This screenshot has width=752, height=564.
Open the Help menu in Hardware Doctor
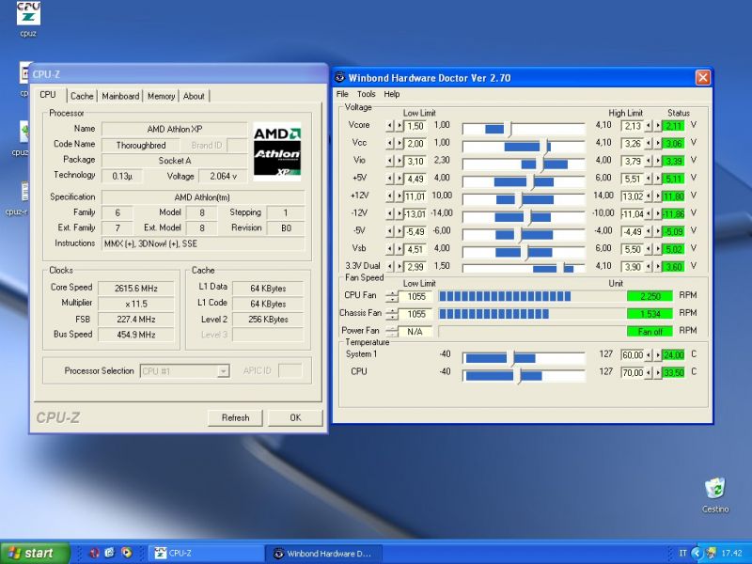392,94
